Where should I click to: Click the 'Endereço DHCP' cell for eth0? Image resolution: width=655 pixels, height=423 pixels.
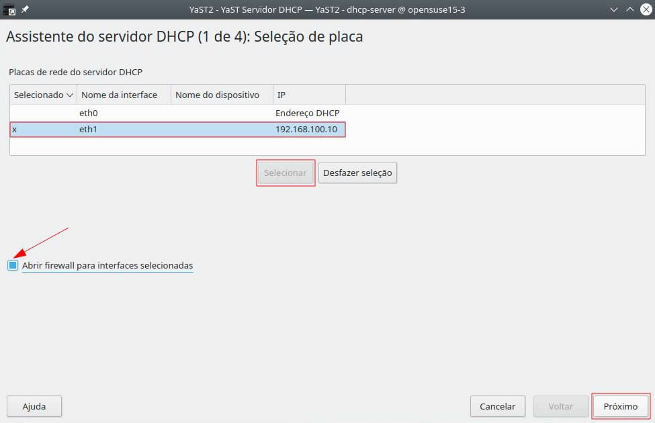pyautogui.click(x=307, y=113)
